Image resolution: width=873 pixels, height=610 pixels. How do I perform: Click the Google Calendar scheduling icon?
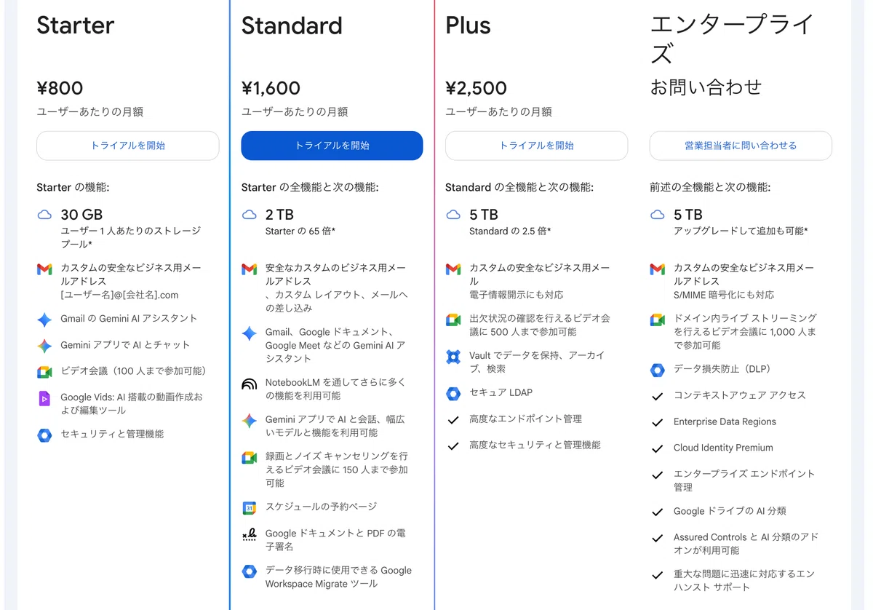250,508
